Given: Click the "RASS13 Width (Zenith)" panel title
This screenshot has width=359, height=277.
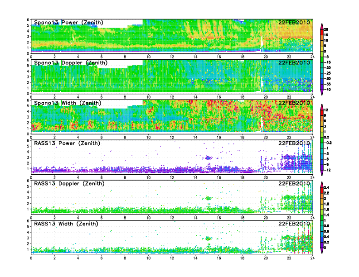Looking at the screenshot, I should (66, 224).
